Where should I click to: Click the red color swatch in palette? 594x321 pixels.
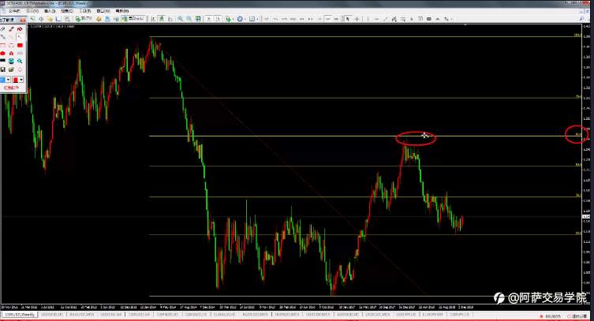(16, 80)
